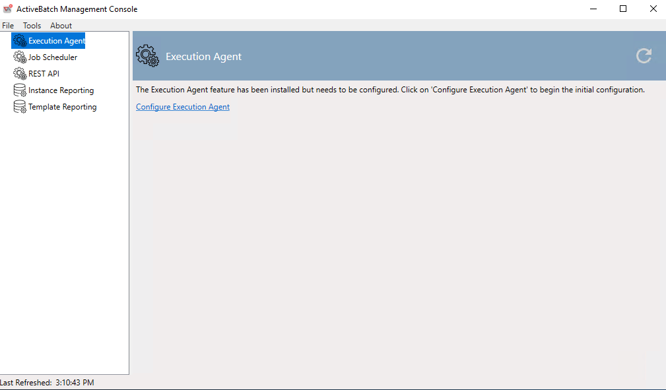Screen dimensions: 666x390
Task: Select Template Reporting in the tree
Action: coord(63,107)
